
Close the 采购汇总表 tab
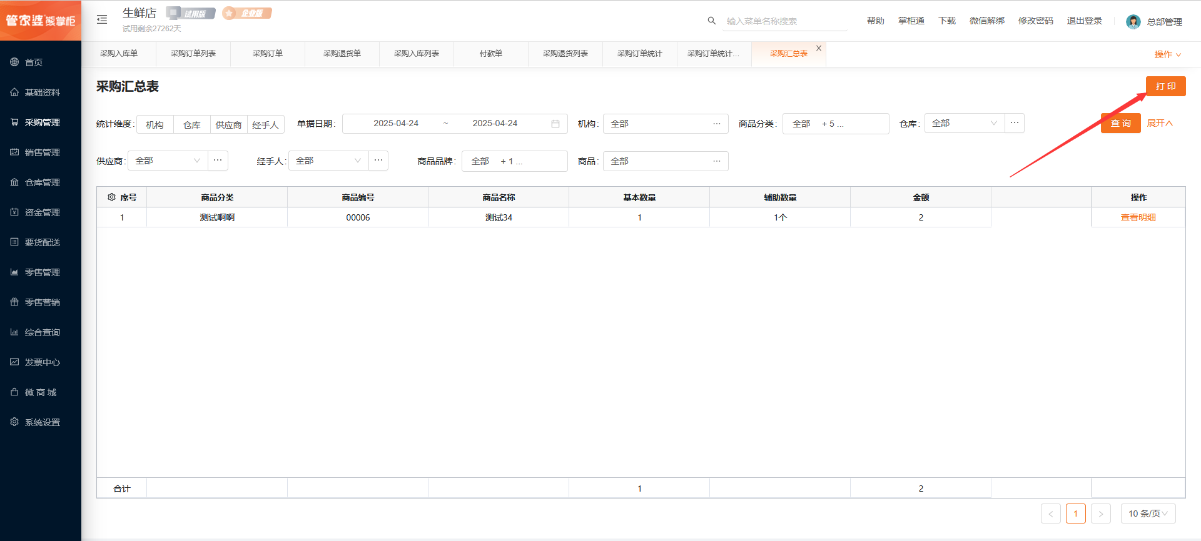[x=819, y=48]
